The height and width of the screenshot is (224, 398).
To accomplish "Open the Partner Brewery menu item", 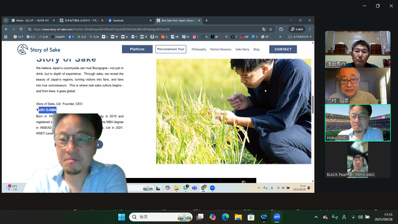I will click(x=221, y=50).
